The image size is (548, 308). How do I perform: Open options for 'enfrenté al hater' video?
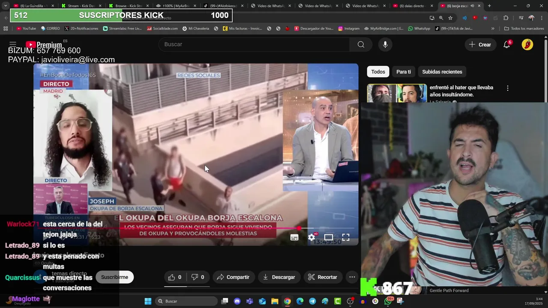tap(508, 88)
